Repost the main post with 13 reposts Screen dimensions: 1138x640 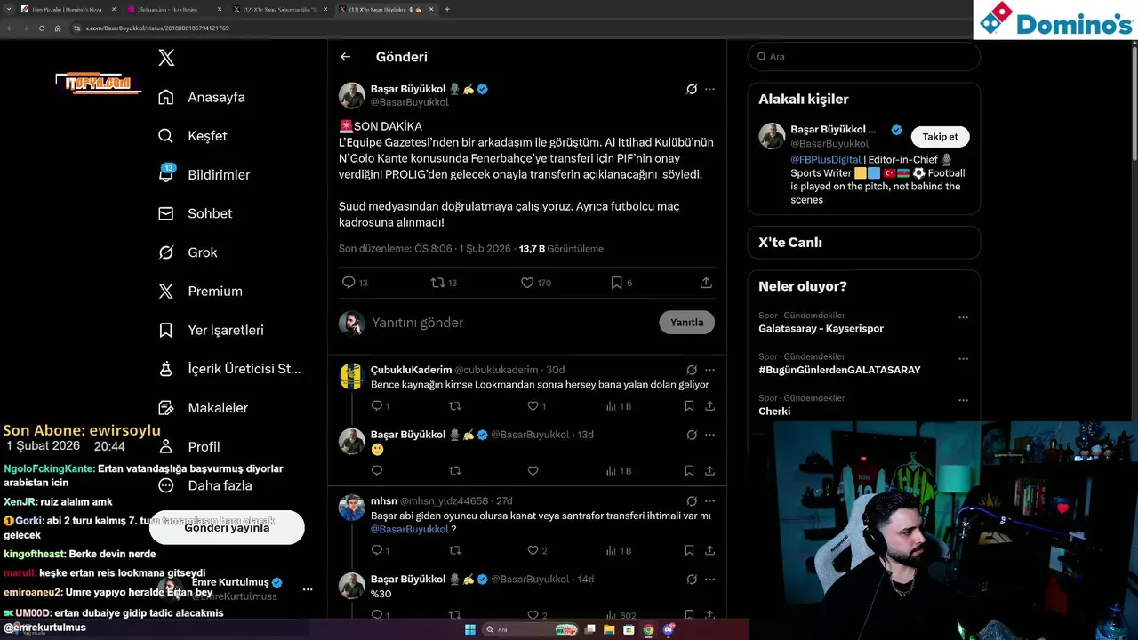437,283
